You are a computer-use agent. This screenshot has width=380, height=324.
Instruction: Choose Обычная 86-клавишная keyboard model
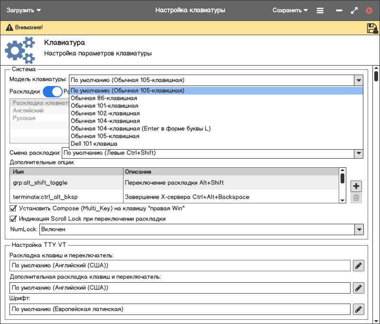tap(104, 98)
